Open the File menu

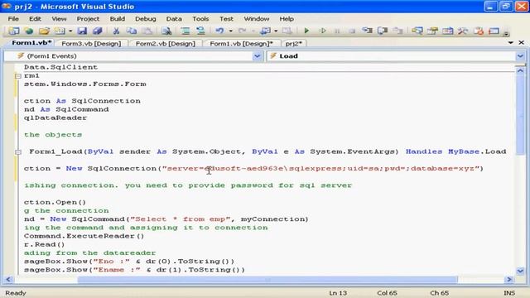click(13, 19)
